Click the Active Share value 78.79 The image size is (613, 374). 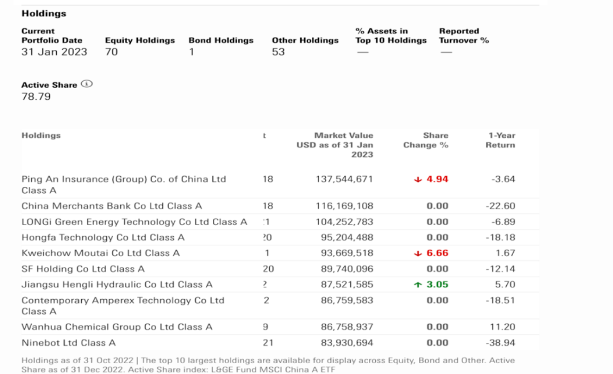36,96
